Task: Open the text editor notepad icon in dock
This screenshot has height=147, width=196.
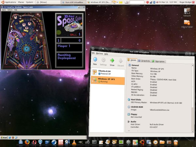Action: click(101, 142)
